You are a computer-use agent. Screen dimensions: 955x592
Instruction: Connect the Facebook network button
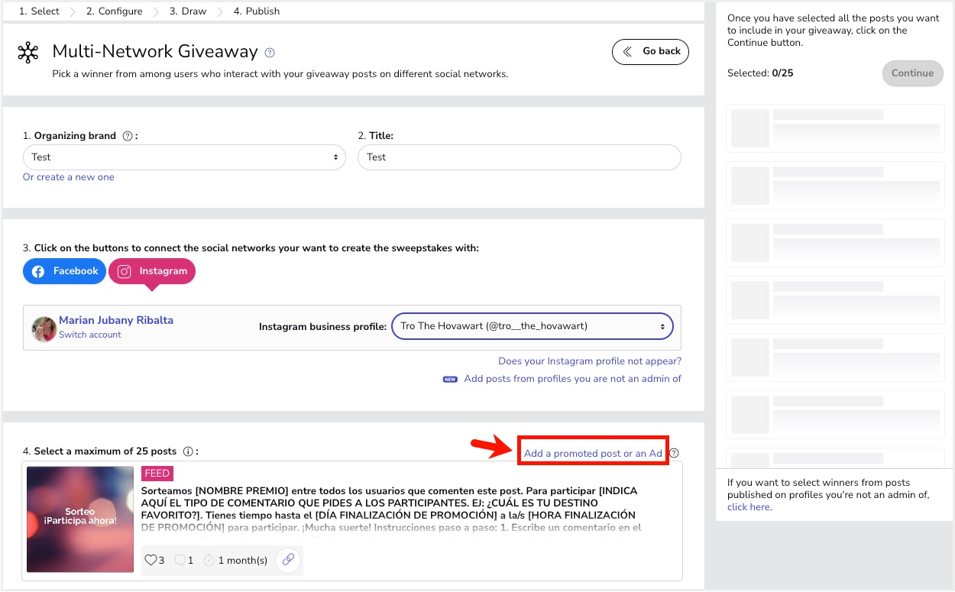click(64, 271)
